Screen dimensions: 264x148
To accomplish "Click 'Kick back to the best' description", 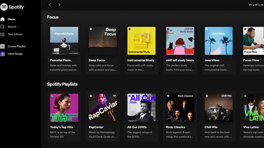I will coord(217,133).
